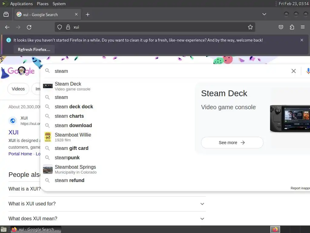Click the Firefox icon in the bottom panel tray

coord(275,229)
